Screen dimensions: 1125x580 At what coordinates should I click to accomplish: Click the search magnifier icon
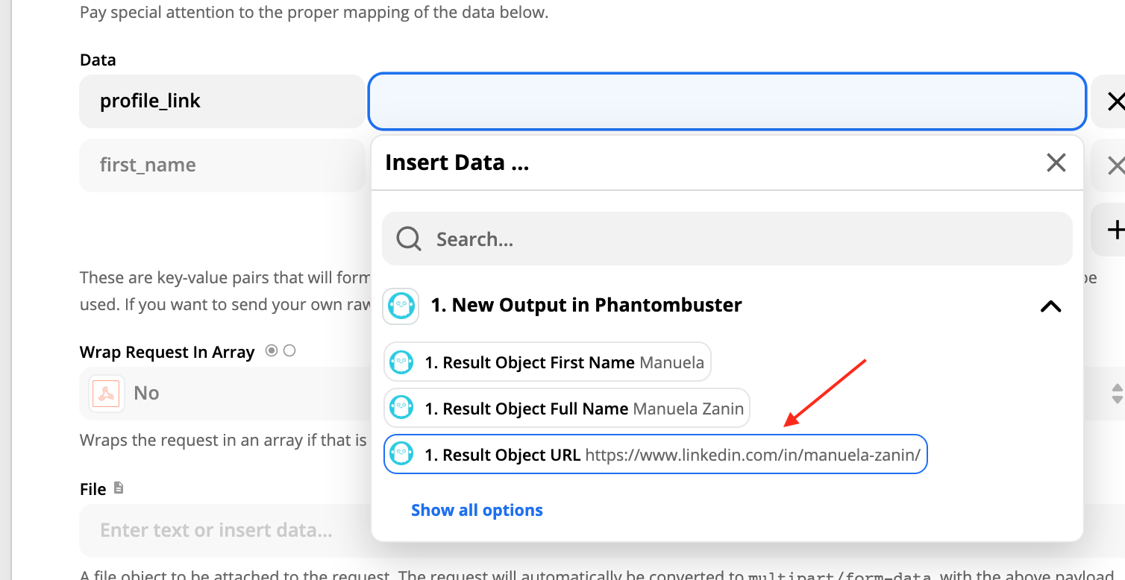point(409,239)
